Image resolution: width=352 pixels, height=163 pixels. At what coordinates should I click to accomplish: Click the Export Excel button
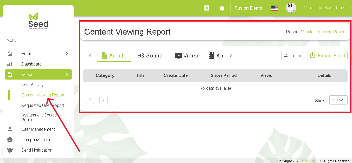click(327, 55)
